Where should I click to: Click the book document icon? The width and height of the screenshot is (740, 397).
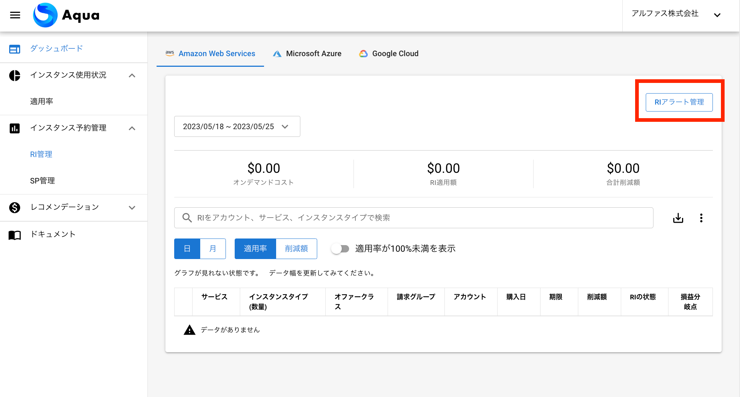coord(15,235)
